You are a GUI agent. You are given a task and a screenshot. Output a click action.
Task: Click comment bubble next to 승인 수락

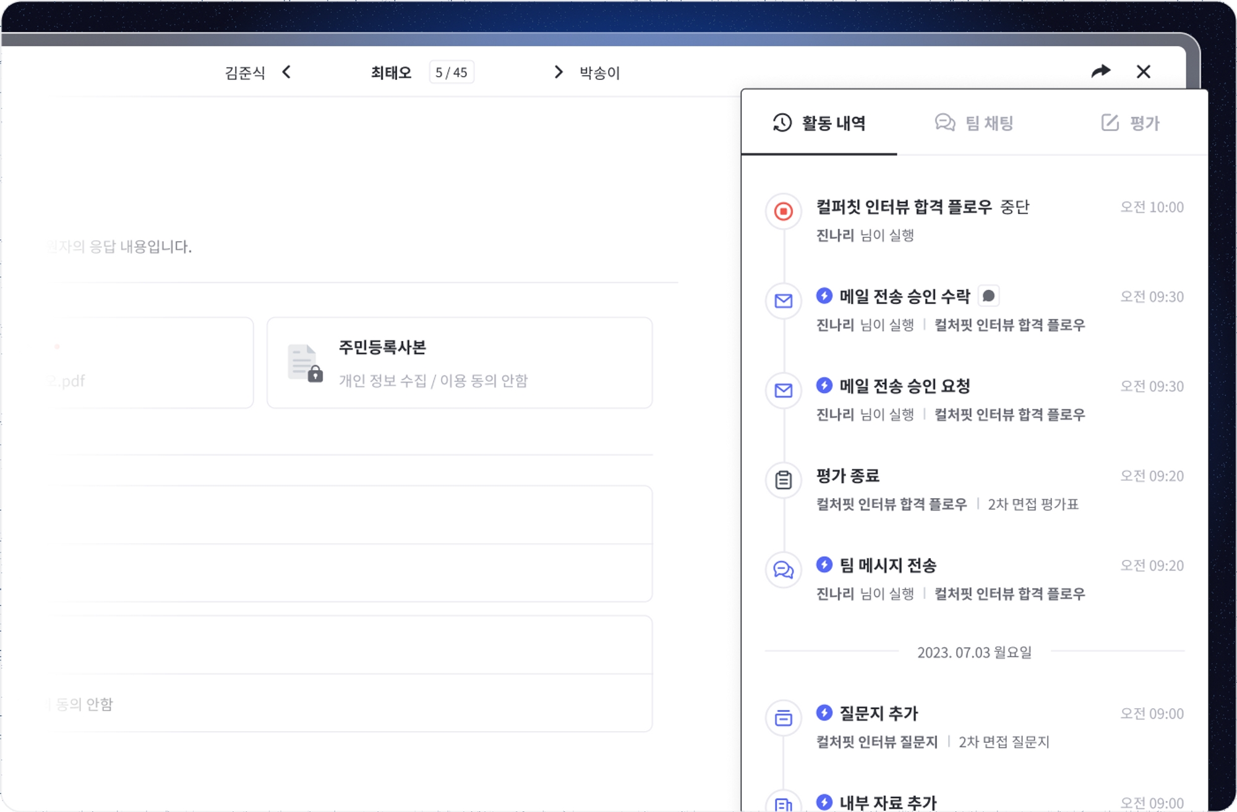click(988, 296)
